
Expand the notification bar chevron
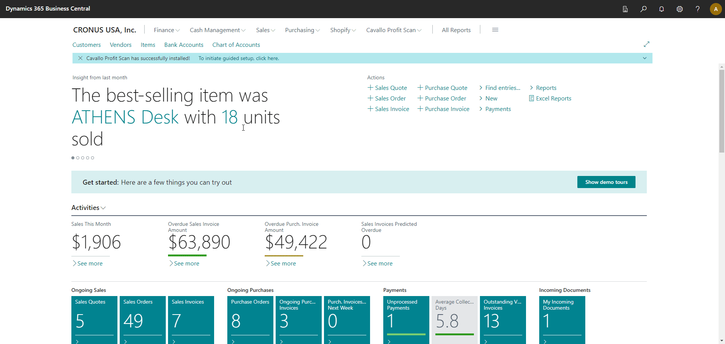tap(645, 58)
